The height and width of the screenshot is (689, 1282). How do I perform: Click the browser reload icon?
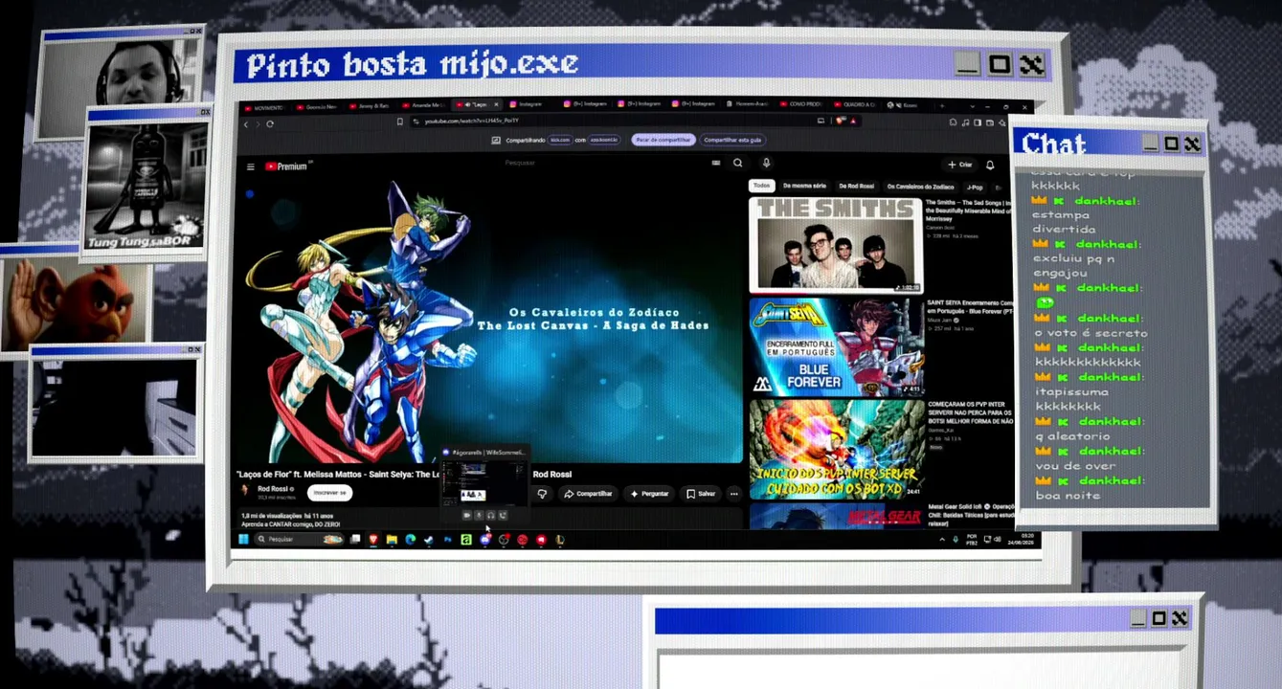click(270, 123)
